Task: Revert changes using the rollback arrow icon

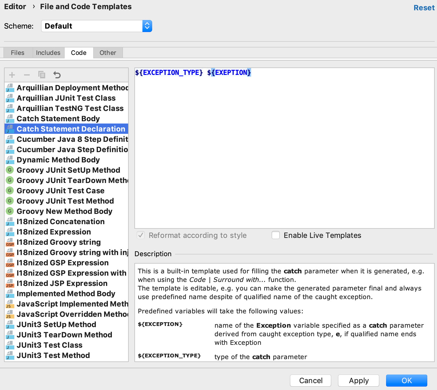Action: (57, 75)
